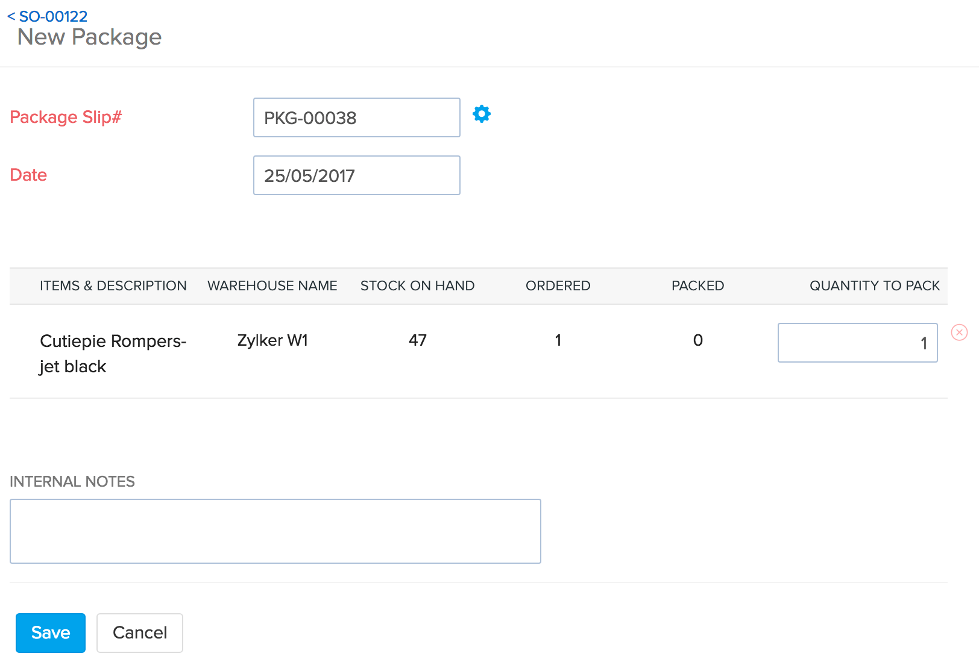Click the red delete icon on the item row
Viewport: 979px width, 671px height.
pos(959,332)
